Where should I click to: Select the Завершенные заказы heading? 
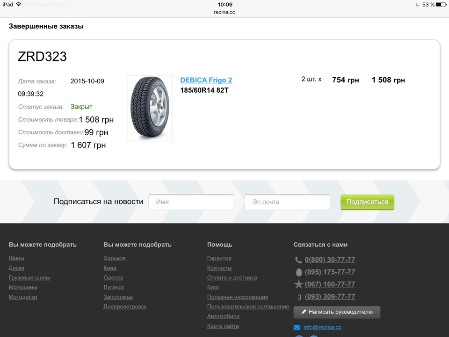[46, 26]
